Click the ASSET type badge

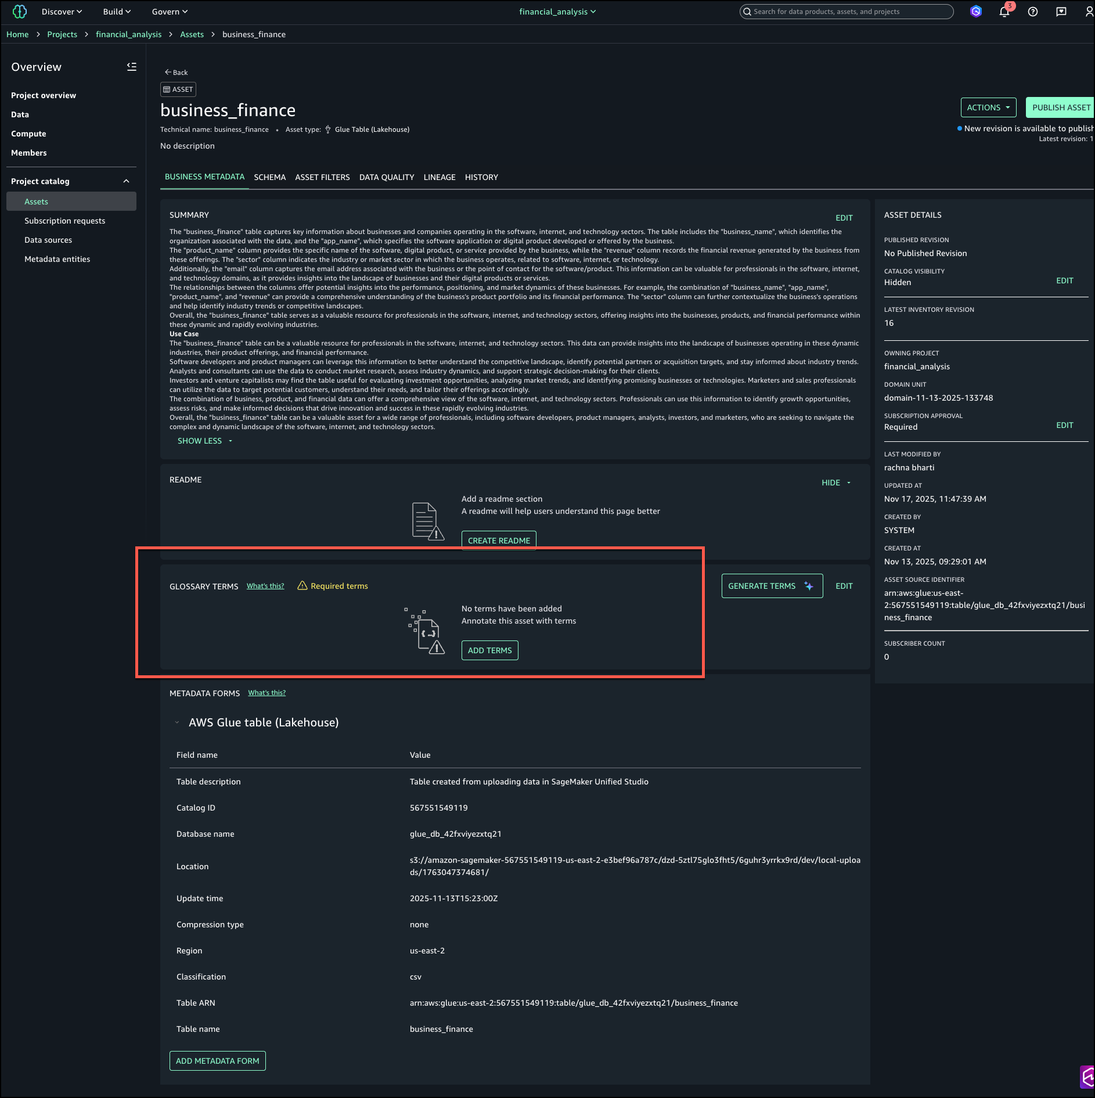pos(178,89)
